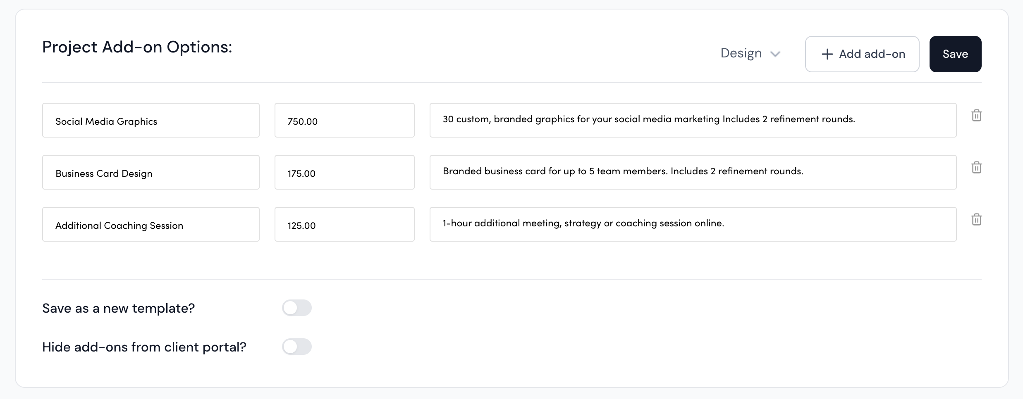Click the 125.00 price field
The height and width of the screenshot is (399, 1023).
344,225
